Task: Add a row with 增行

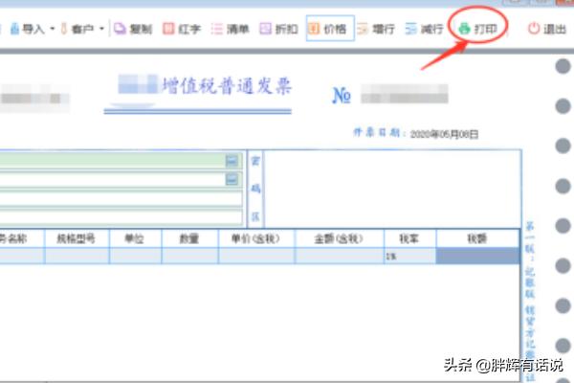Action: [x=376, y=29]
